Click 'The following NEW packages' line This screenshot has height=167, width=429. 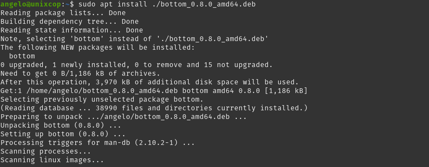coord(98,48)
